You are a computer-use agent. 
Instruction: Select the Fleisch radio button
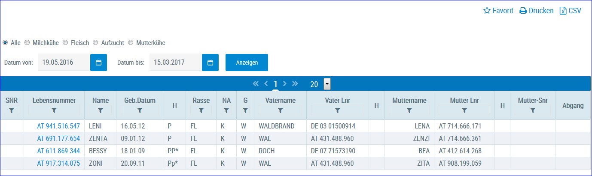[65, 43]
